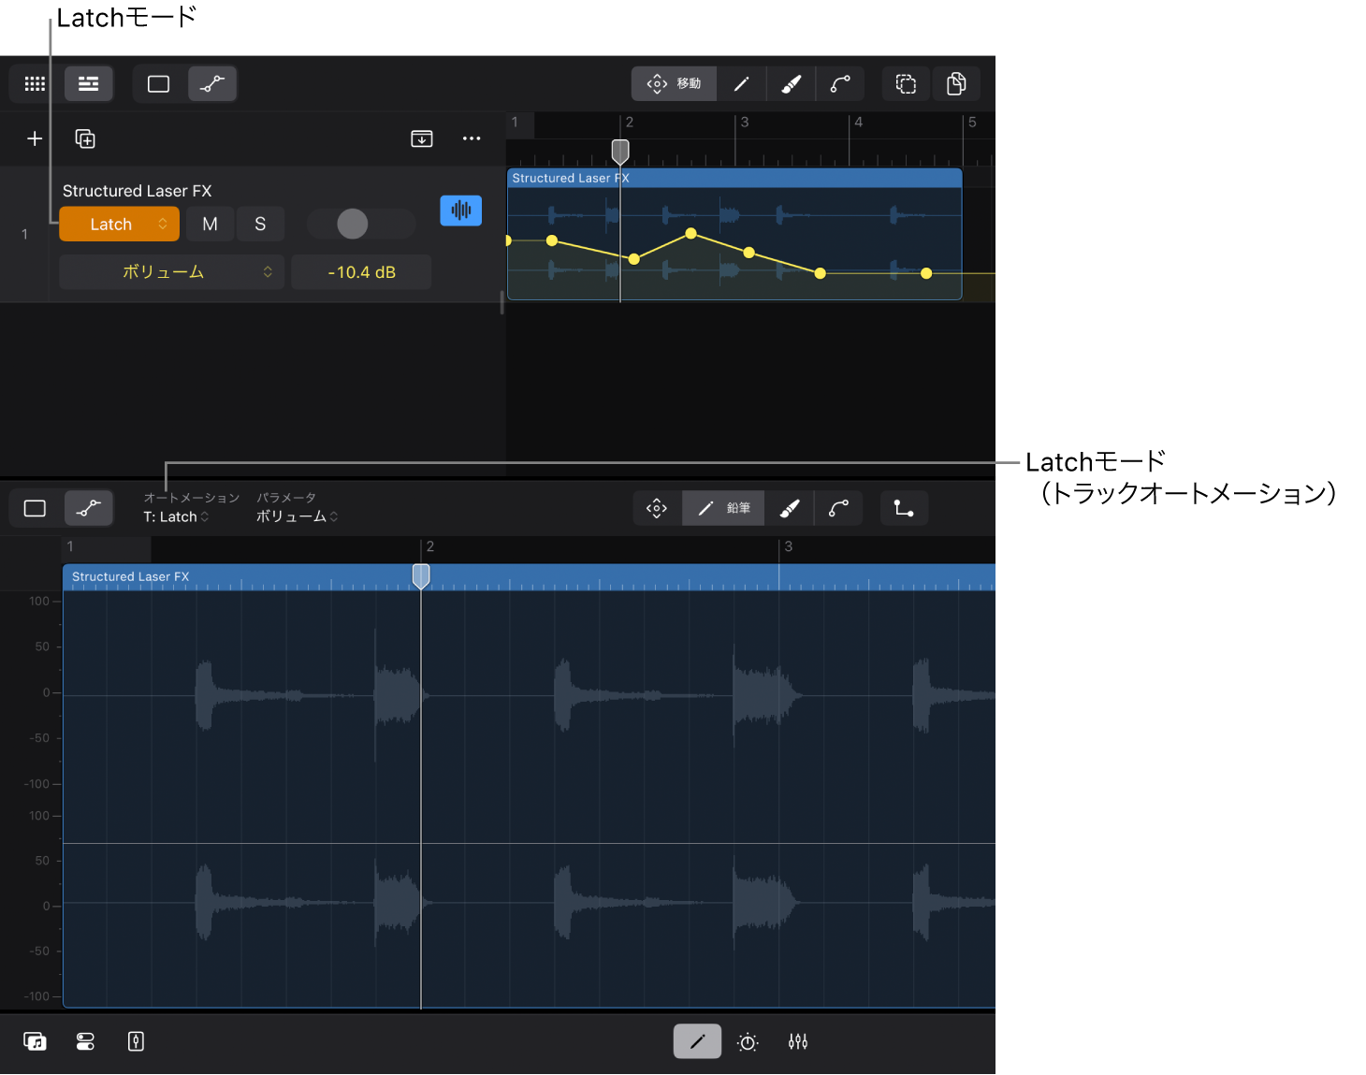
Task: Select the curve tool in tracks toolbar
Action: [840, 84]
